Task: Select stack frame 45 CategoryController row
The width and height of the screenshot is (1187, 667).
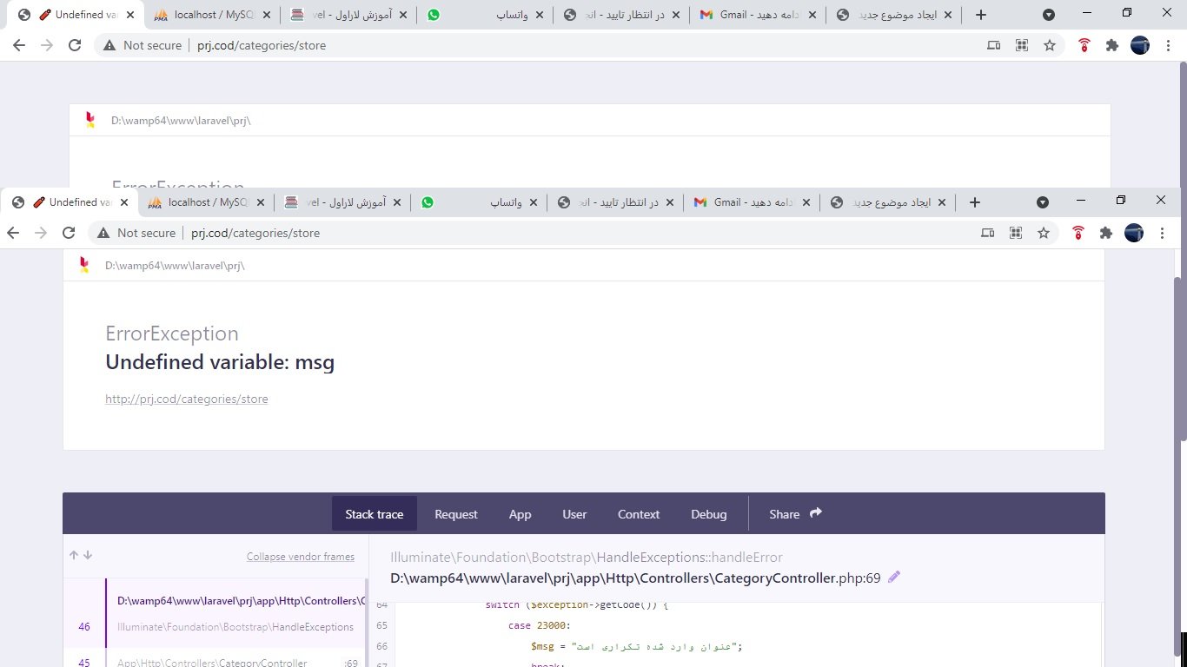Action: click(214, 661)
